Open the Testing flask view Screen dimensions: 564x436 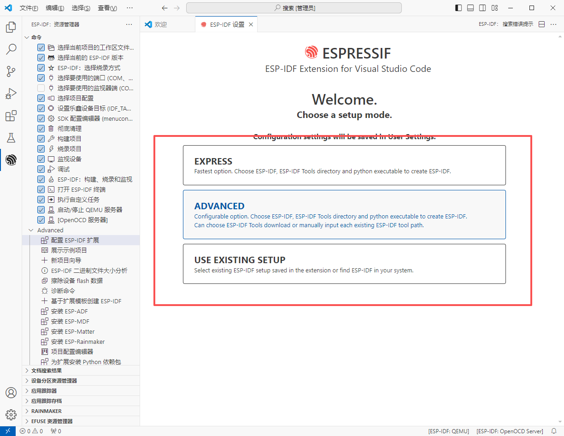click(11, 138)
